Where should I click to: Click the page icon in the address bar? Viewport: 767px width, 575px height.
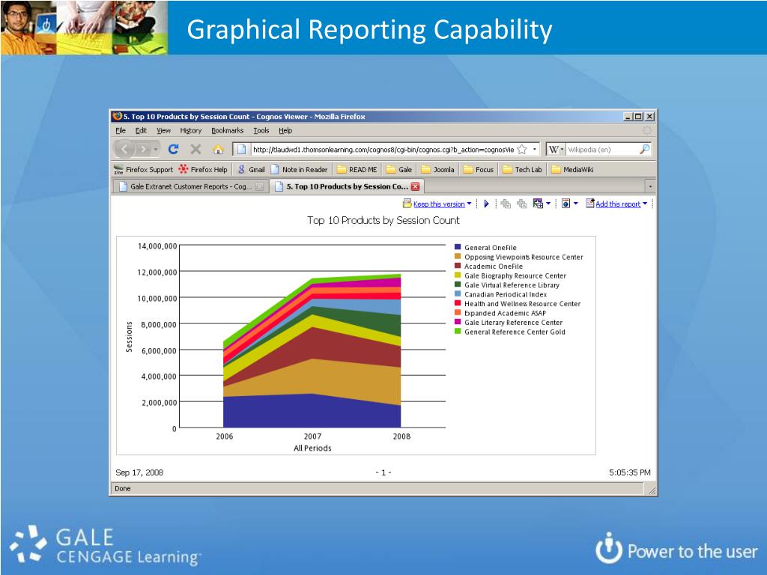click(x=242, y=149)
